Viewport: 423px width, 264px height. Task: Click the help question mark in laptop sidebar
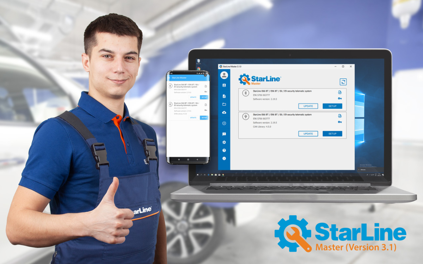(x=224, y=150)
